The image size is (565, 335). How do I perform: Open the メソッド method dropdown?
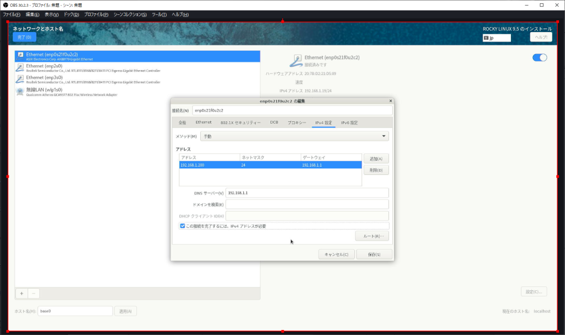point(294,136)
